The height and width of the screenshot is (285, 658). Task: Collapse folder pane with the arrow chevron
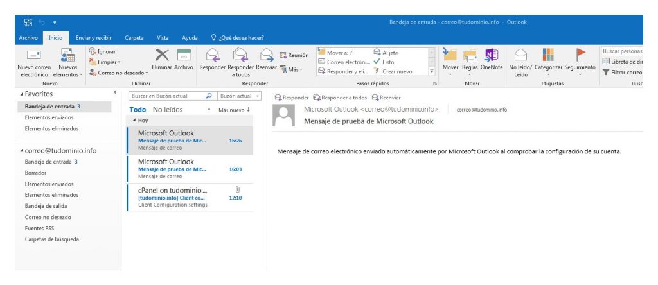[x=115, y=92]
